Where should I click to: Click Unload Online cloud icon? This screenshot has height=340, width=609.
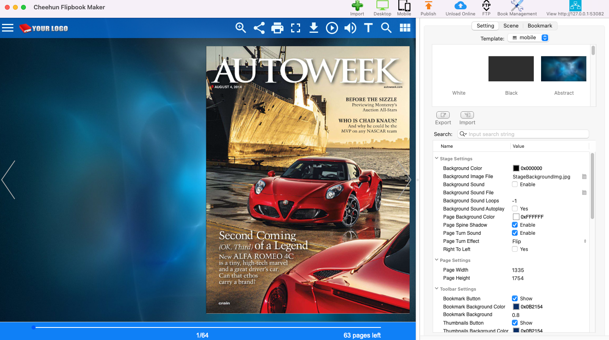(460, 8)
